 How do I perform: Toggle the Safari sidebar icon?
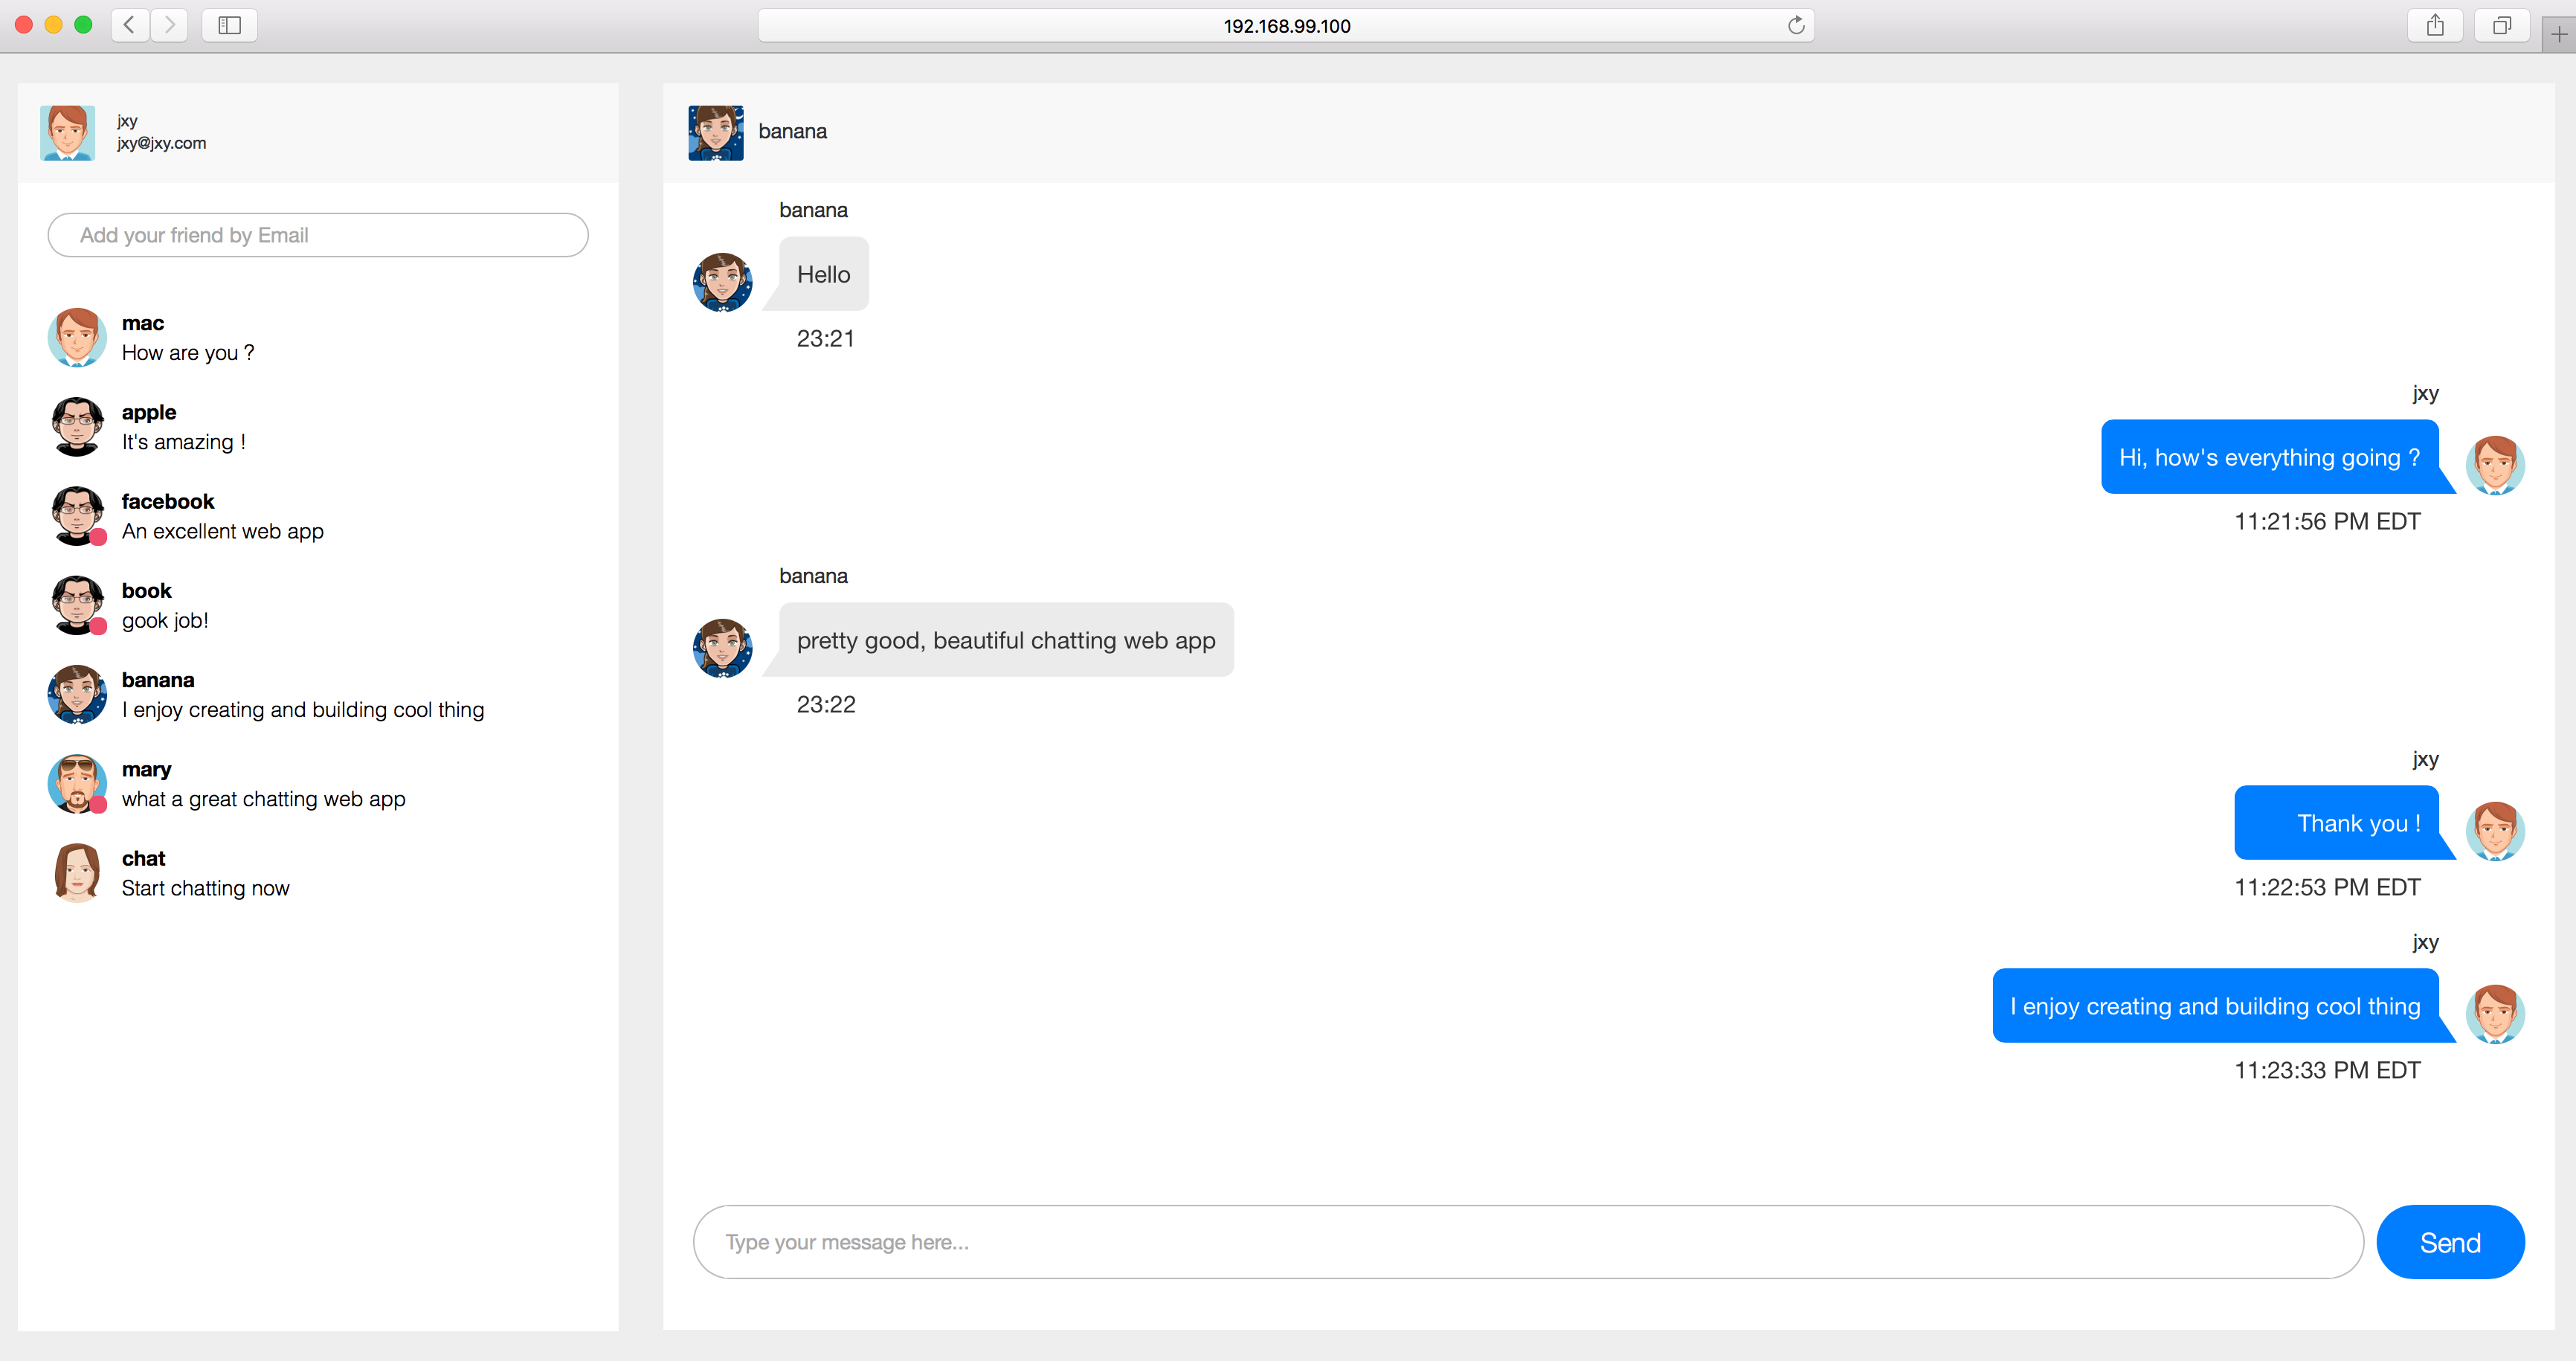click(x=228, y=25)
